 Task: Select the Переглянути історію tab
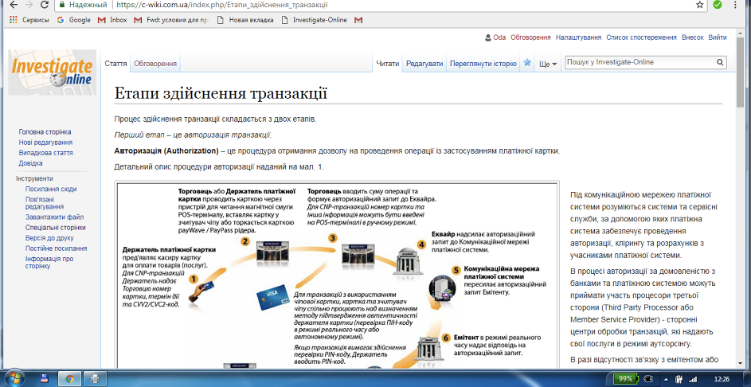[483, 63]
